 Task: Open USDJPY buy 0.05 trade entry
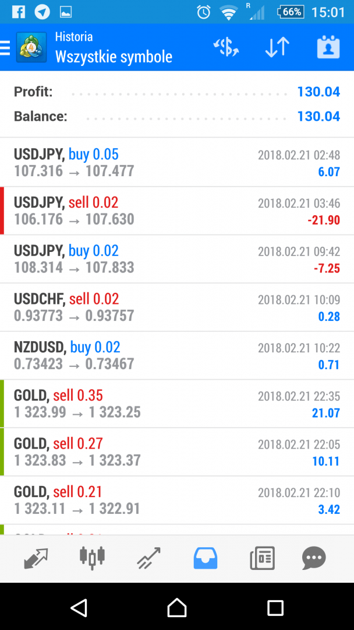point(177,162)
